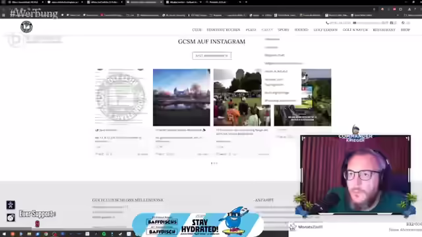Click the Instagram carousel pagination dots
The width and height of the screenshot is (422, 237).
(214, 163)
